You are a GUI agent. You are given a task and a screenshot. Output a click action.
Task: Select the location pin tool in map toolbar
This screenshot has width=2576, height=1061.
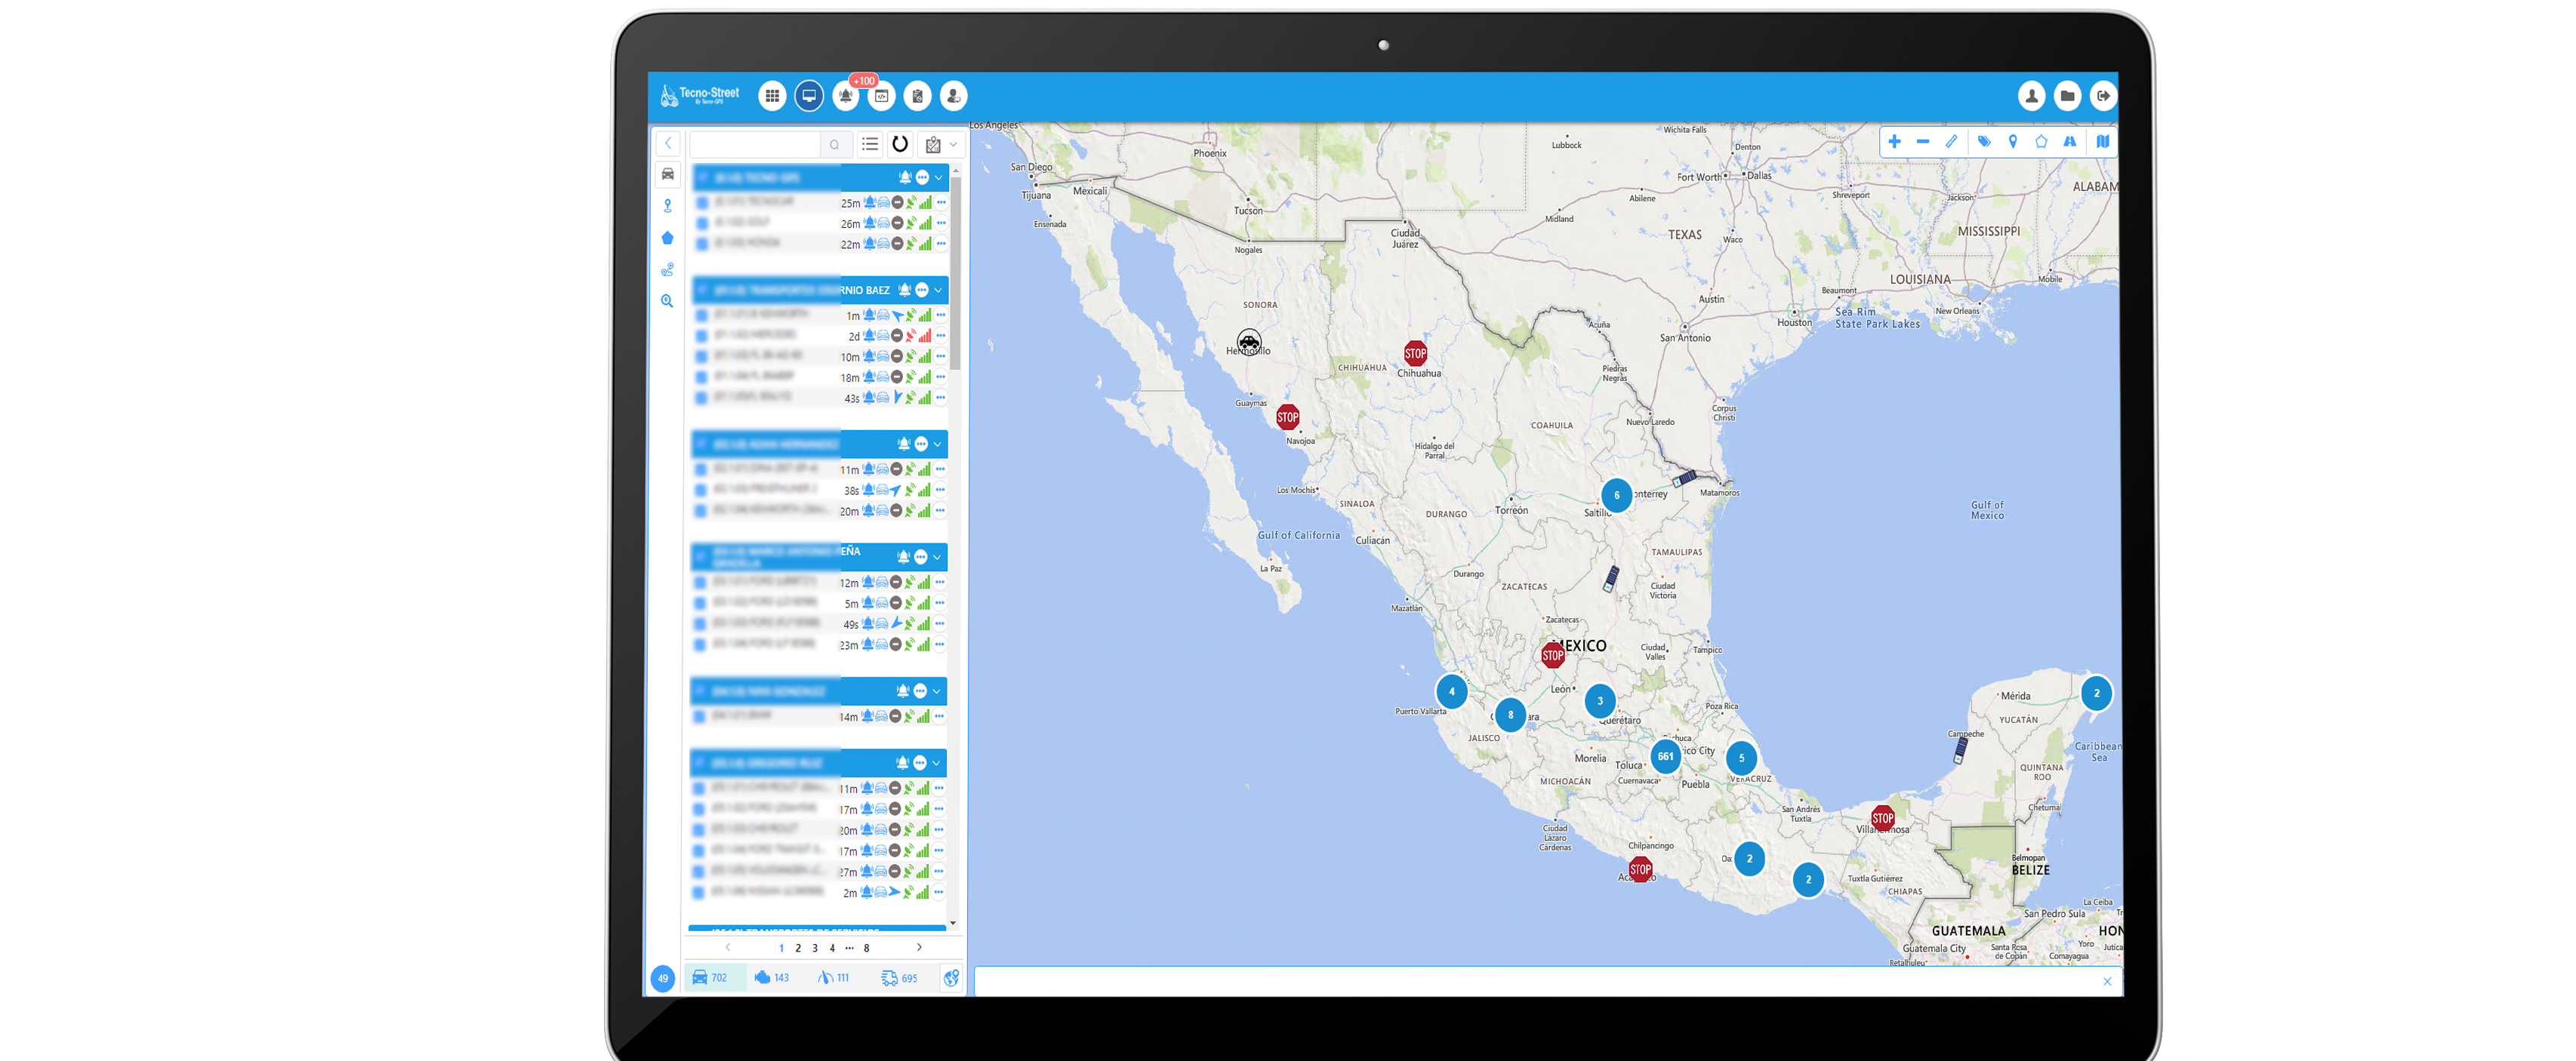[2013, 142]
